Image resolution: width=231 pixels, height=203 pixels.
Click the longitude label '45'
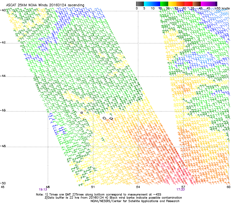pyautogui.click(x=2, y=187)
